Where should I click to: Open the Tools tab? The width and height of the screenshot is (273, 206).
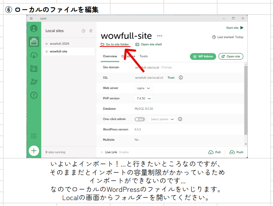tap(144, 56)
